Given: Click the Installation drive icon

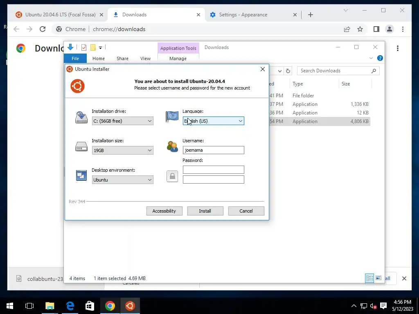Looking at the screenshot, I should pyautogui.click(x=81, y=117).
